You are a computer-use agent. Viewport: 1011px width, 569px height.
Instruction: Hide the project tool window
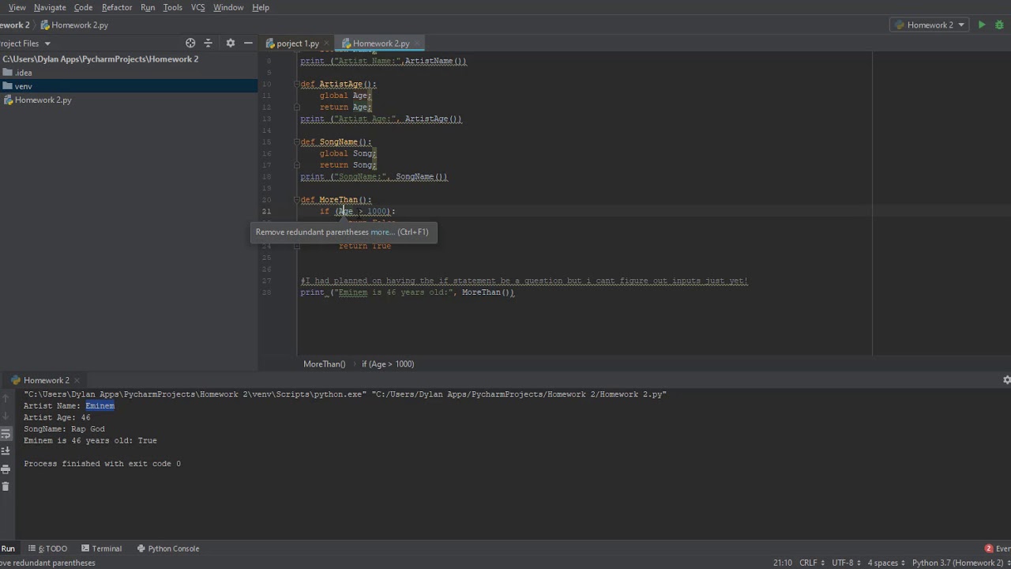248,43
